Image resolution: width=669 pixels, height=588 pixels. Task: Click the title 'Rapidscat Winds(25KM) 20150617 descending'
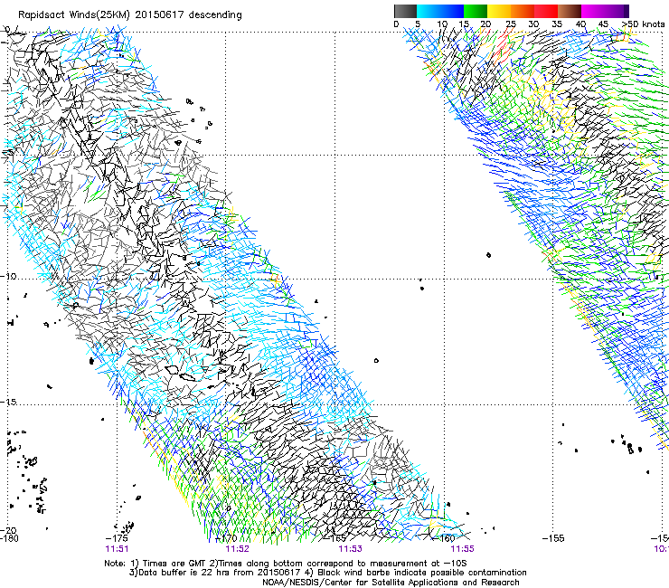(x=130, y=15)
